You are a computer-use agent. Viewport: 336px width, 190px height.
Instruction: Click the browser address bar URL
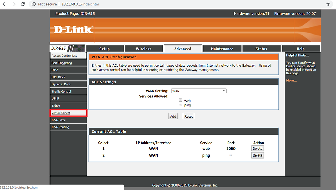(80, 4)
